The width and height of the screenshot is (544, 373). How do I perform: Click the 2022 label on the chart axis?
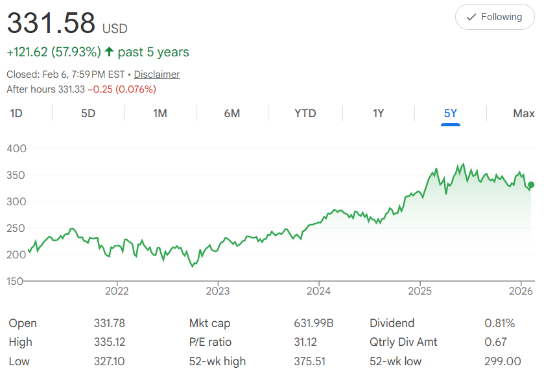tap(117, 291)
